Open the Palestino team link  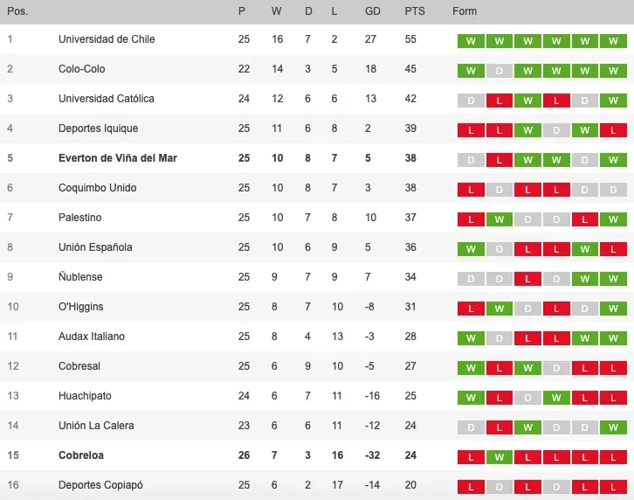click(x=79, y=218)
